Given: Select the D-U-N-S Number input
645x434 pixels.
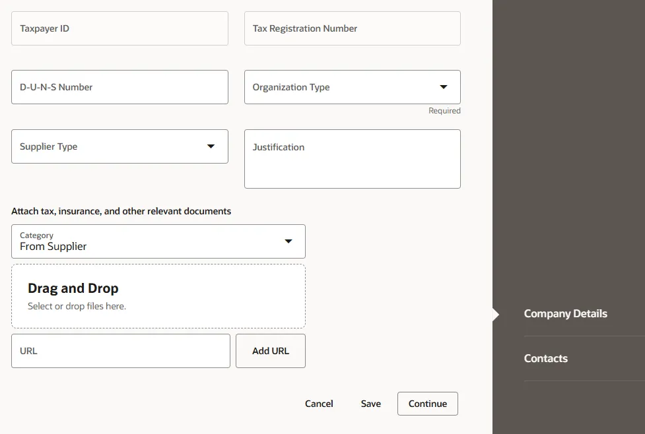Looking at the screenshot, I should pyautogui.click(x=119, y=87).
